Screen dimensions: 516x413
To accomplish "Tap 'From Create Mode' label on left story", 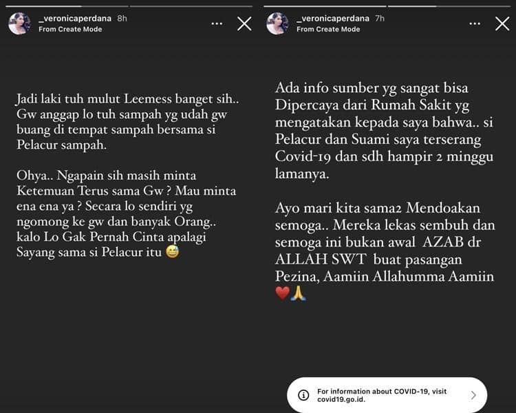I will point(70,30).
